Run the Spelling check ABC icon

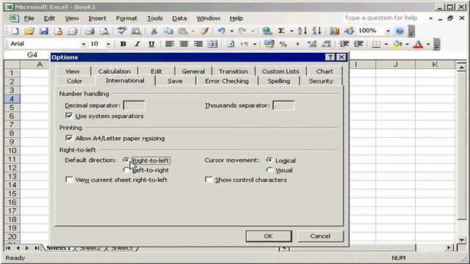[122, 31]
